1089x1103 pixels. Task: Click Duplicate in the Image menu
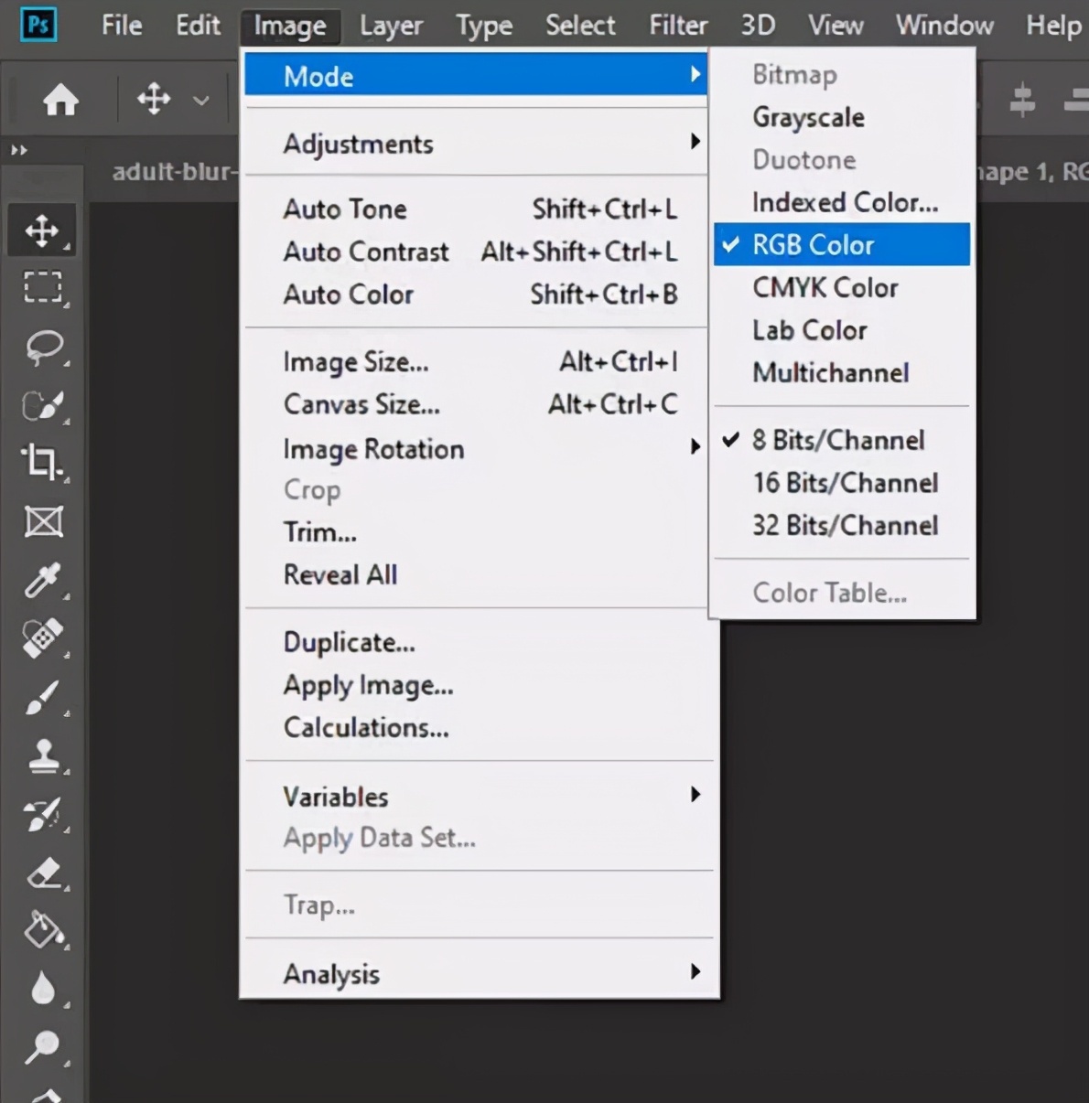pyautogui.click(x=349, y=642)
